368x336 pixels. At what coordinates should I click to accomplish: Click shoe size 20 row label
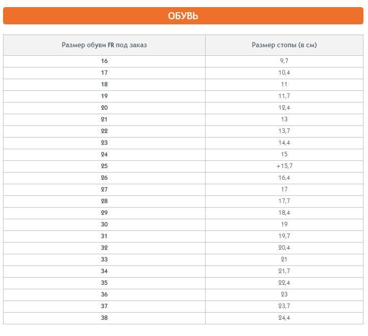click(104, 108)
